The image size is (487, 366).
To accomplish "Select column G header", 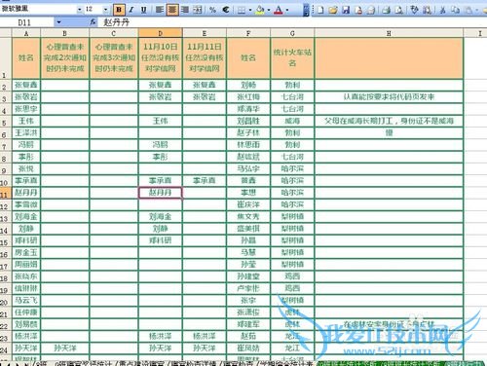I will tap(292, 33).
